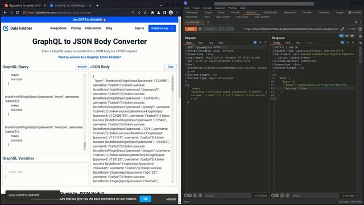The image size is (364, 205).
Task: Click the GraphQL Query scrollbar thumb
Action: 85,145
